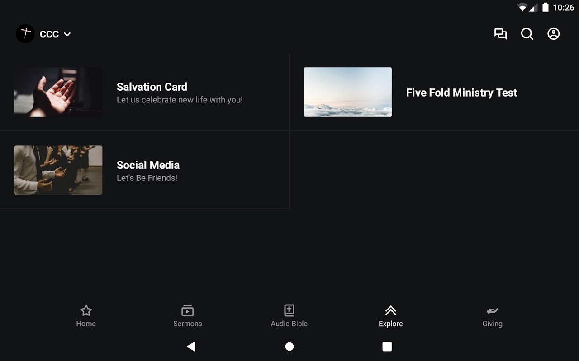Tap the CCC church logo
579x361 pixels.
coord(25,34)
